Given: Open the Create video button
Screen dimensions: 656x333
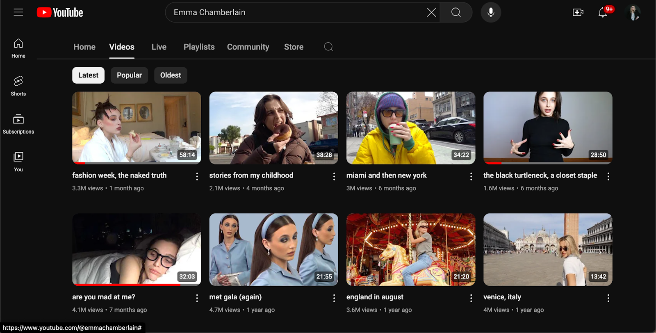Looking at the screenshot, I should [x=578, y=12].
